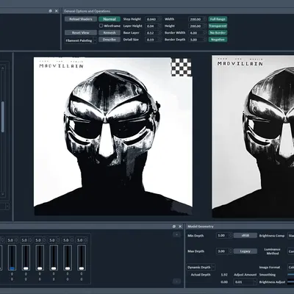The image size is (294, 294).
Task: Increase Step Height with its stepper arrow
Action: click(x=159, y=18)
